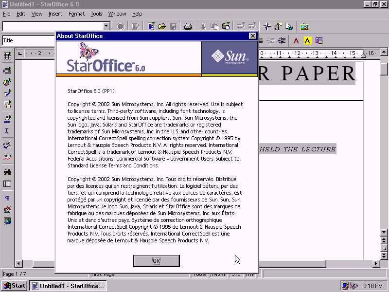
Task: Click the Open File folder icon
Action: point(162,26)
